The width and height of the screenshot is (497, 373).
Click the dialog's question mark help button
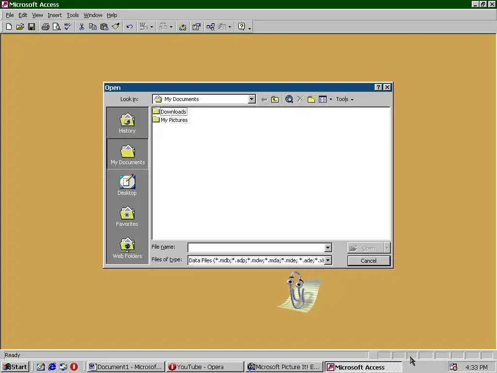pyautogui.click(x=378, y=87)
